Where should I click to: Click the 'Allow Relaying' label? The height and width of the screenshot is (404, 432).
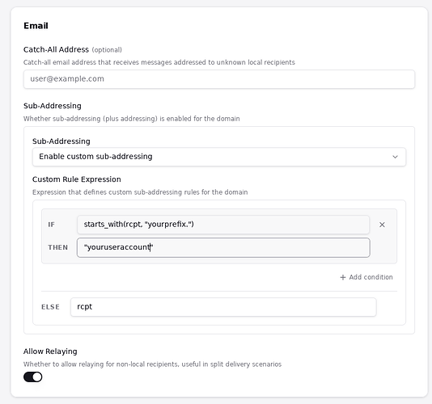(x=50, y=351)
